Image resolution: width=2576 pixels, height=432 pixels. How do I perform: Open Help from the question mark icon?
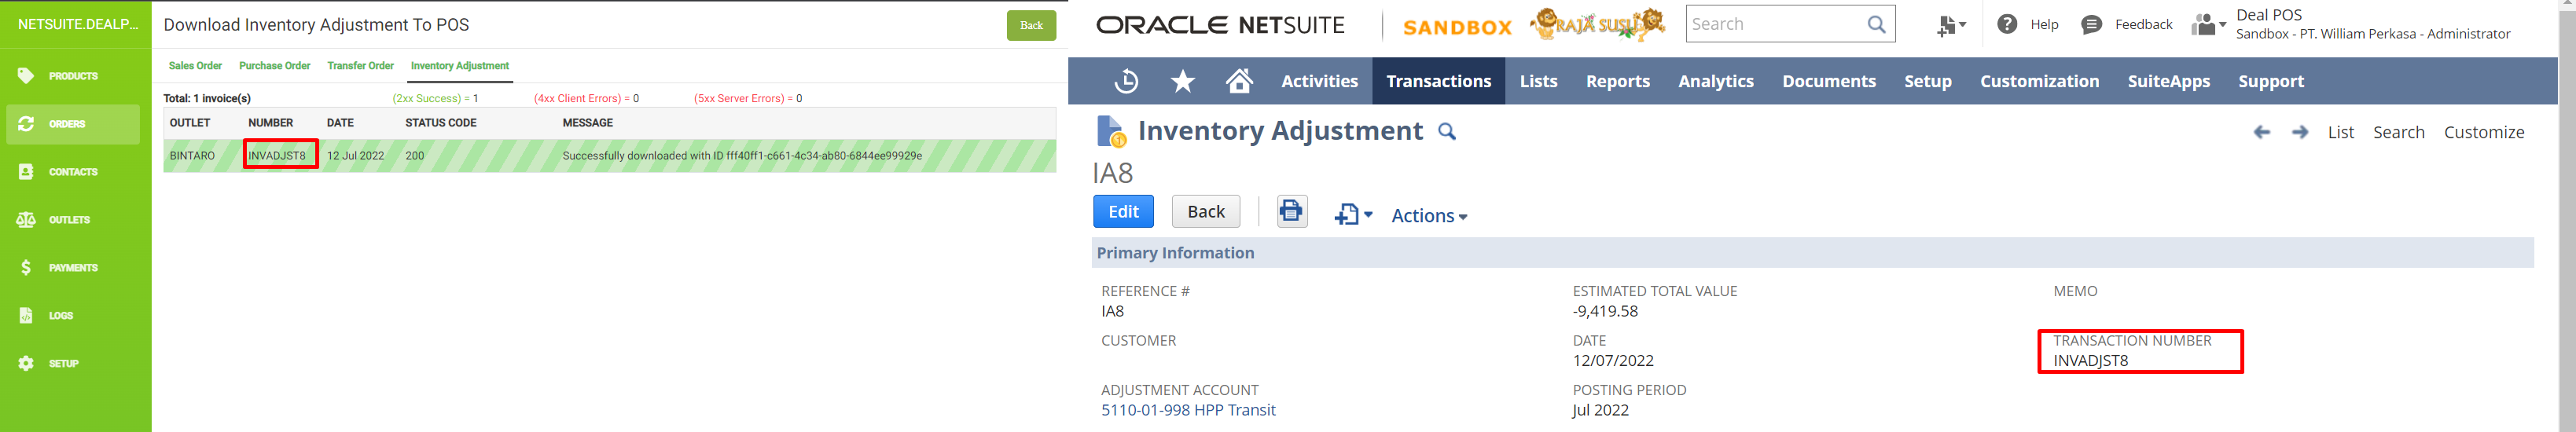2007,24
